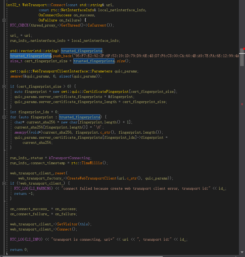Select the highlighted trusted_fingerprints vector declaration

click(x=81, y=50)
